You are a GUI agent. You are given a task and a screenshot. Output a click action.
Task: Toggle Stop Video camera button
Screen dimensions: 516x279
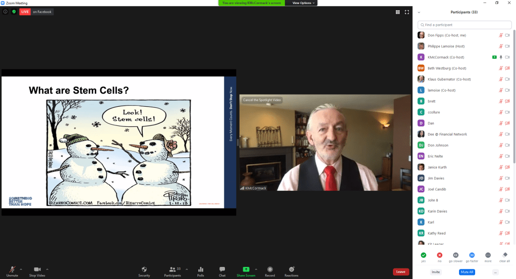pyautogui.click(x=37, y=270)
